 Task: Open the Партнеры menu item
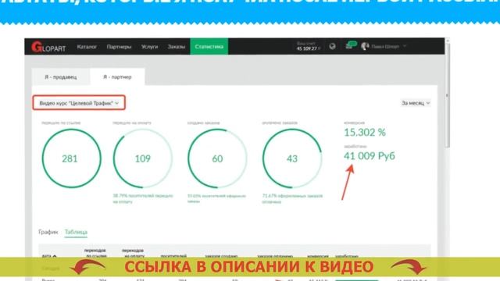119,47
